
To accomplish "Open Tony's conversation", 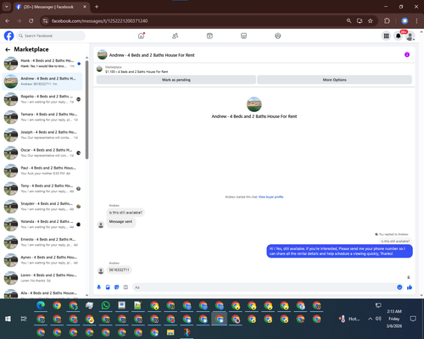I will (x=42, y=188).
